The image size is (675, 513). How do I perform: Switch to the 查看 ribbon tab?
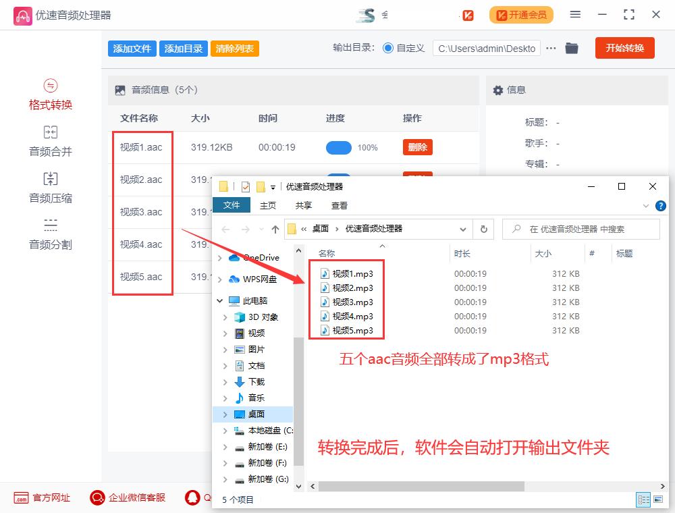(340, 205)
